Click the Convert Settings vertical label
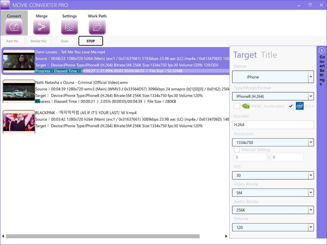This screenshot has height=245, width=327. [322, 70]
